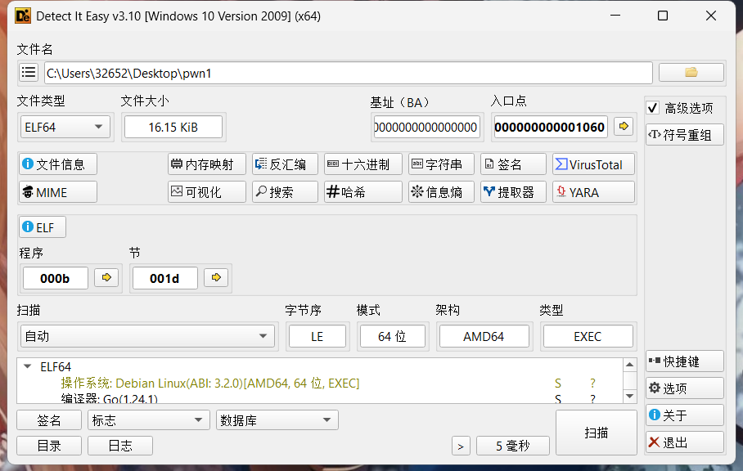Click 退出 exit button
743x471 pixels.
tap(684, 442)
